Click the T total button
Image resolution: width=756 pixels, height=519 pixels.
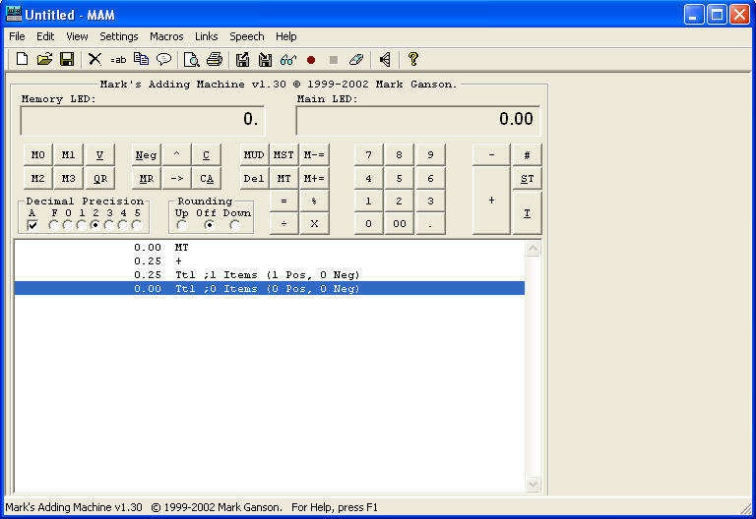click(527, 212)
